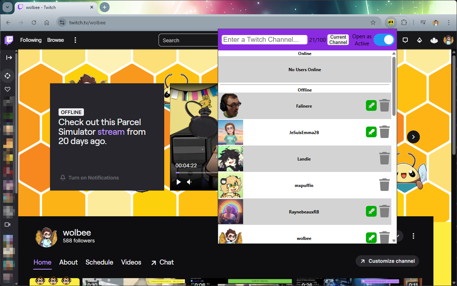Delete Falinere using the trash icon
The height and width of the screenshot is (286, 457).
[384, 105]
